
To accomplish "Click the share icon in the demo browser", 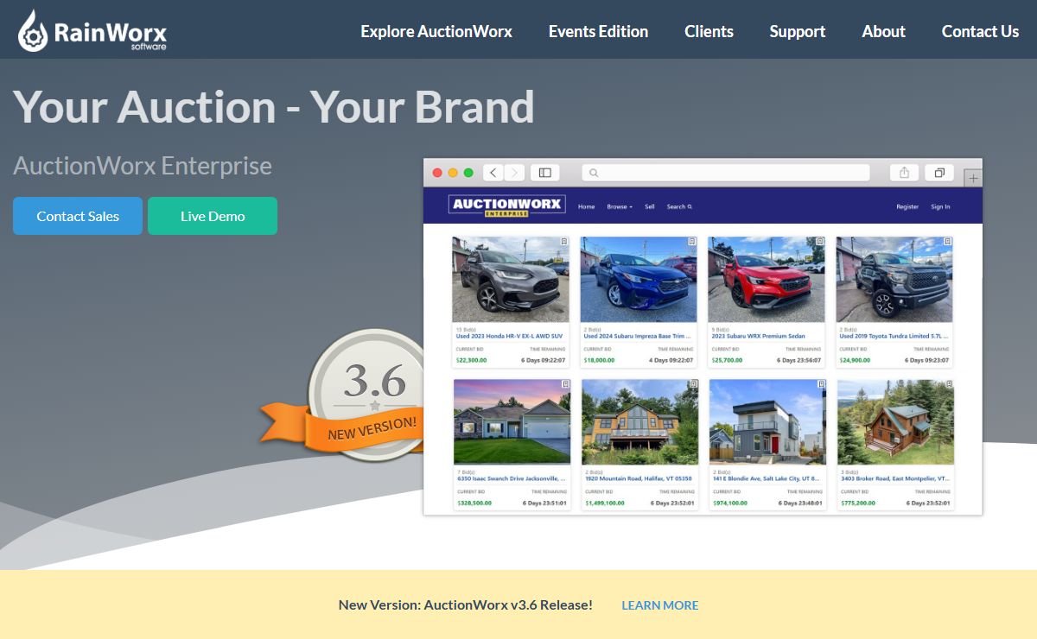I will [x=904, y=173].
